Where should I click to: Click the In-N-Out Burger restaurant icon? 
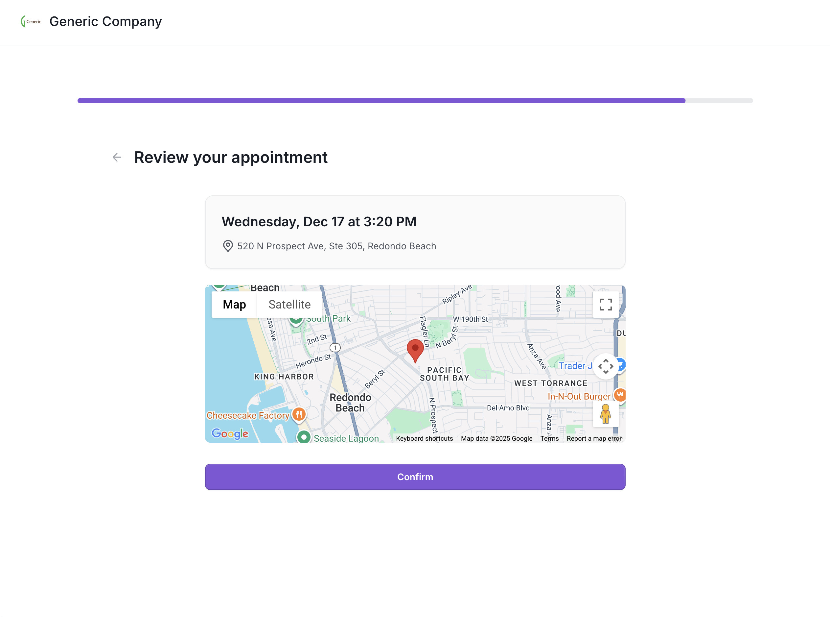coord(620,395)
